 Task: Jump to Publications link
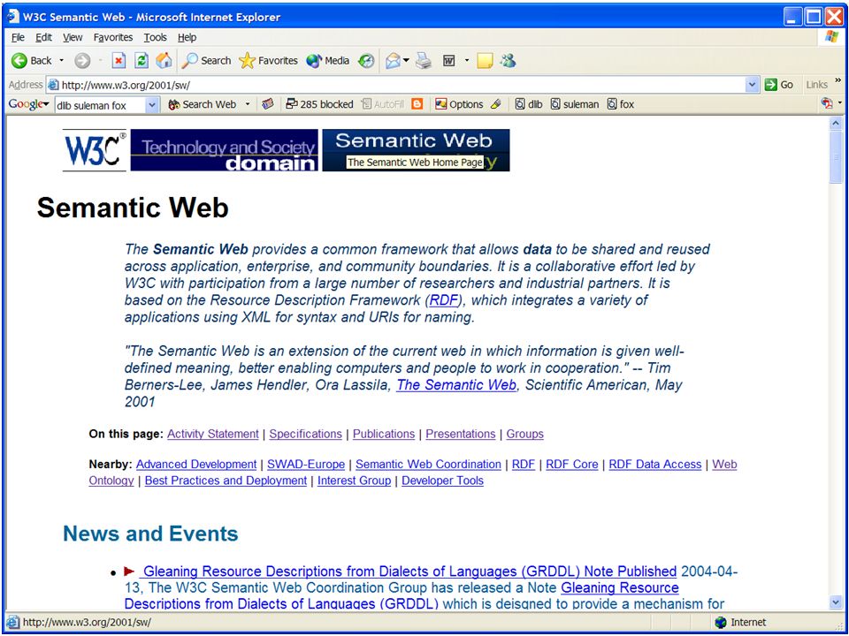tap(384, 434)
